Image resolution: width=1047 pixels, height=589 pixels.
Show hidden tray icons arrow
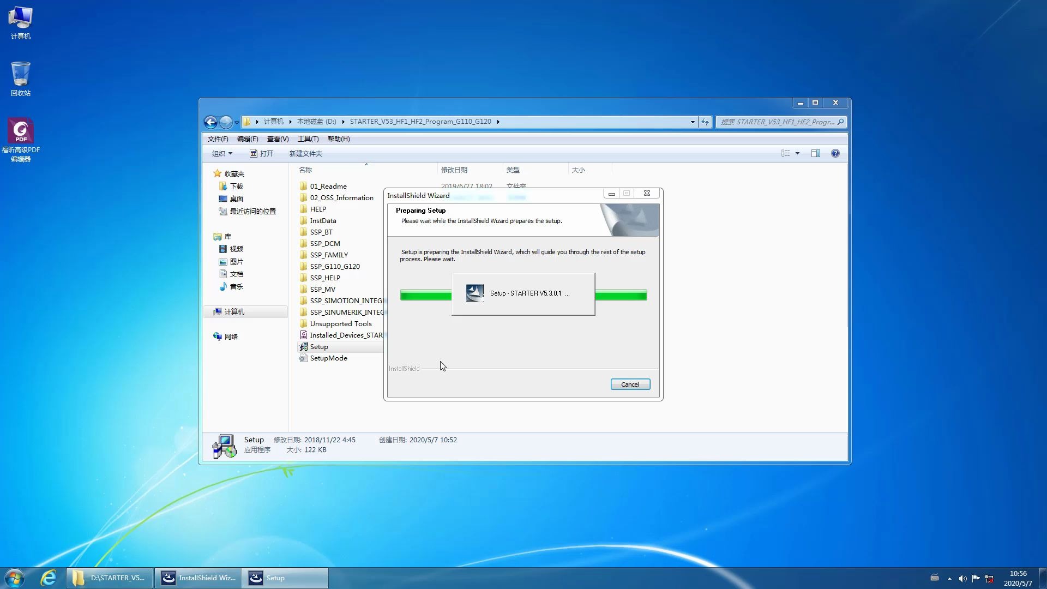949,579
